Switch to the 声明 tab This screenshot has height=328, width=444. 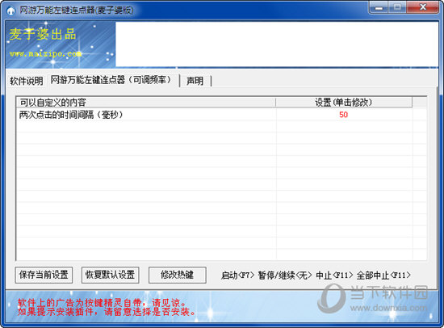point(195,81)
